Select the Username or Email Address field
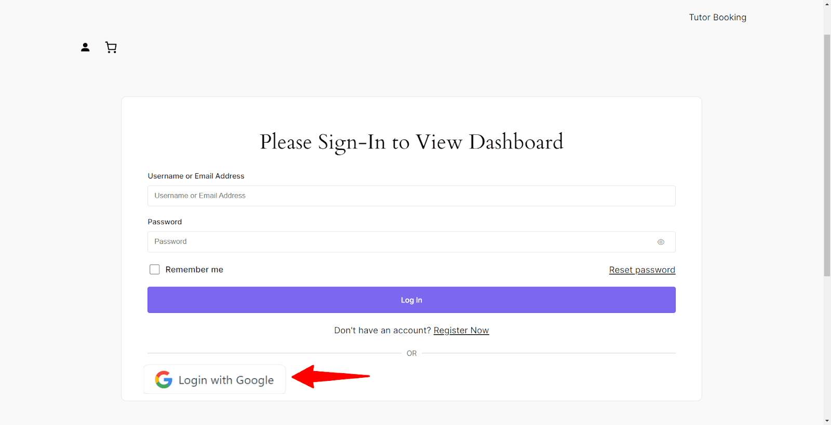831x425 pixels. tap(411, 196)
